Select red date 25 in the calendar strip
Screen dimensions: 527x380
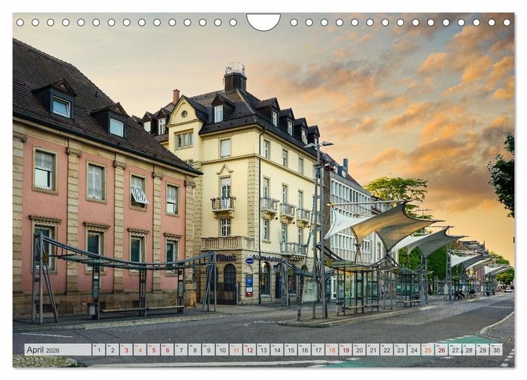click(428, 350)
